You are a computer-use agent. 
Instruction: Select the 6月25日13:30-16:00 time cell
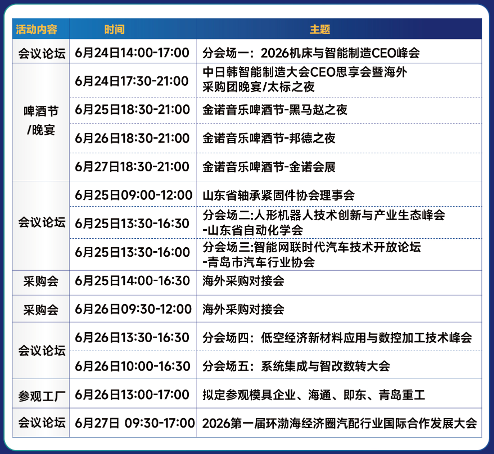tap(133, 254)
